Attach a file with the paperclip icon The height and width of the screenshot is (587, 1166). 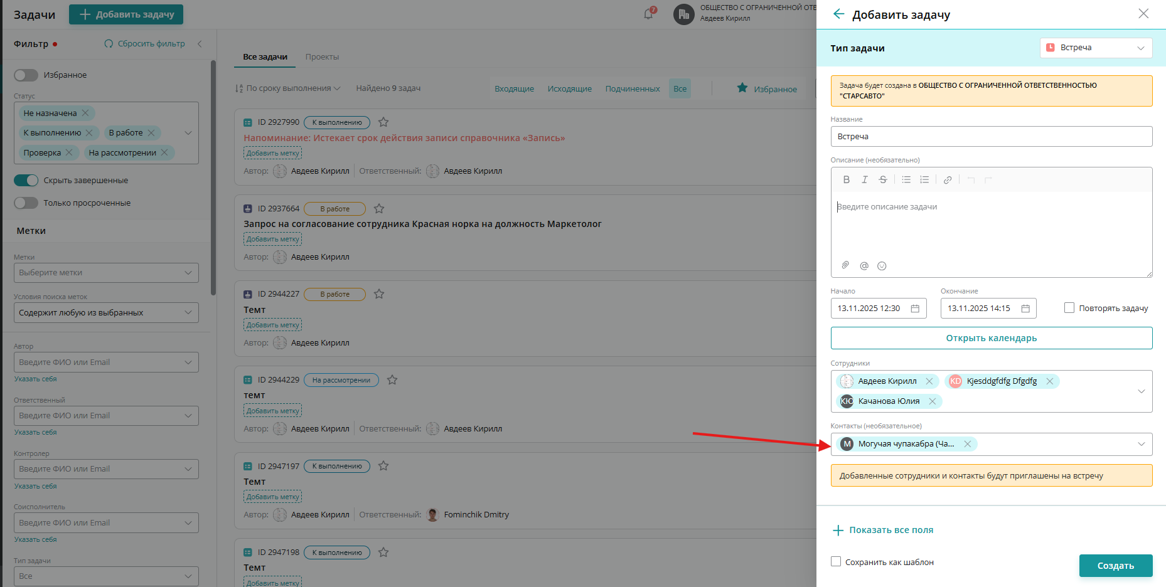tap(845, 265)
